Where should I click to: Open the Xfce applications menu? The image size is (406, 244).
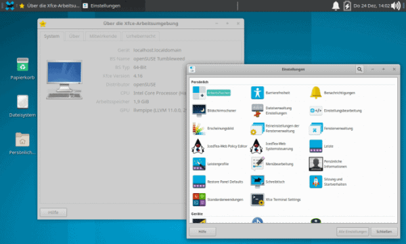9,5
